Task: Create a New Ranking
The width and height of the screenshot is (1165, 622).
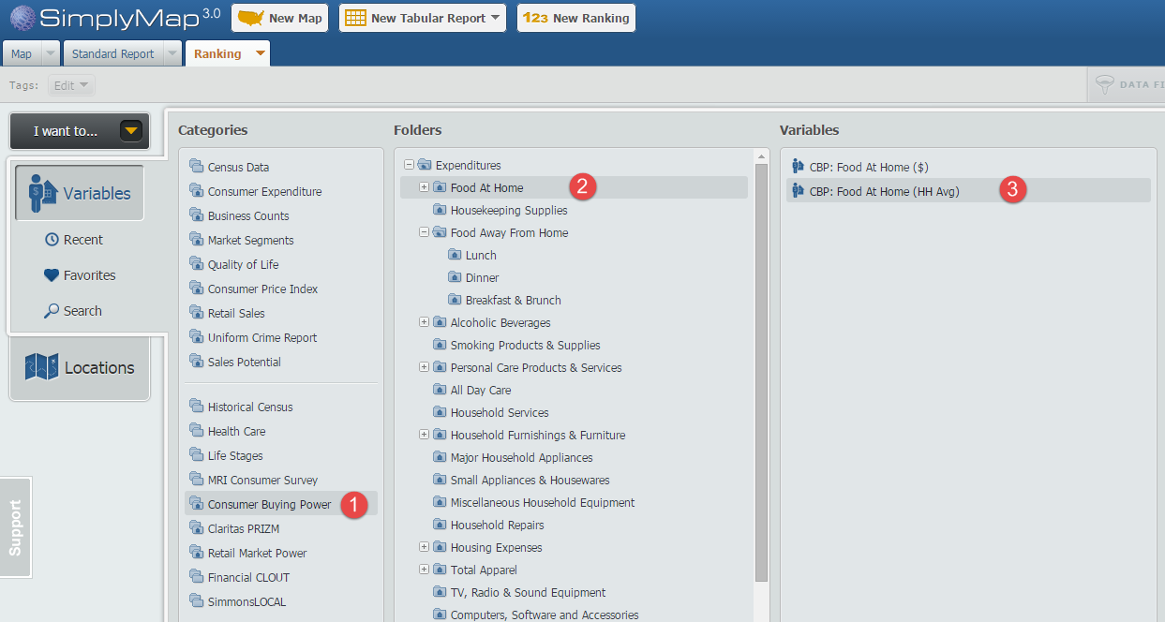Action: [576, 18]
